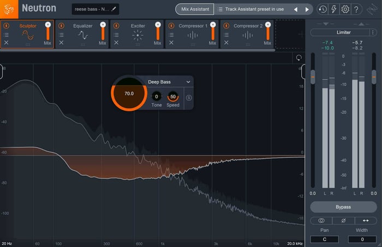Toggle the Exciter module power button

116,26
